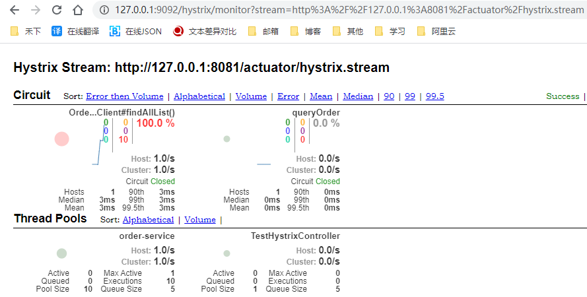Click the order-service Executions label
Image resolution: width=587 pixels, height=297 pixels.
122,281
